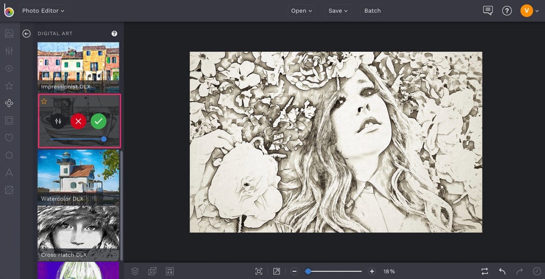Screen dimensions: 545x279
Task: Expand the Save dropdown menu
Action: pyautogui.click(x=338, y=10)
